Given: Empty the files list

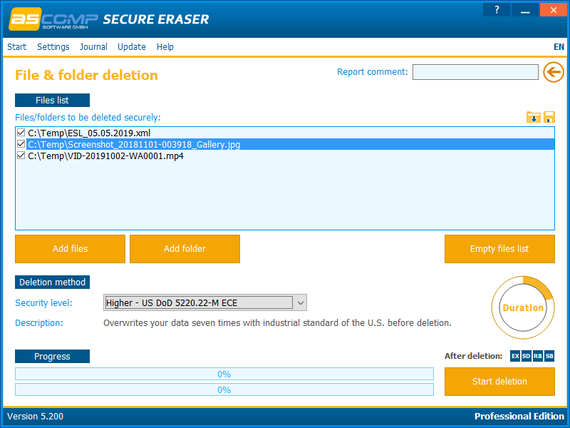Looking at the screenshot, I should [x=499, y=248].
